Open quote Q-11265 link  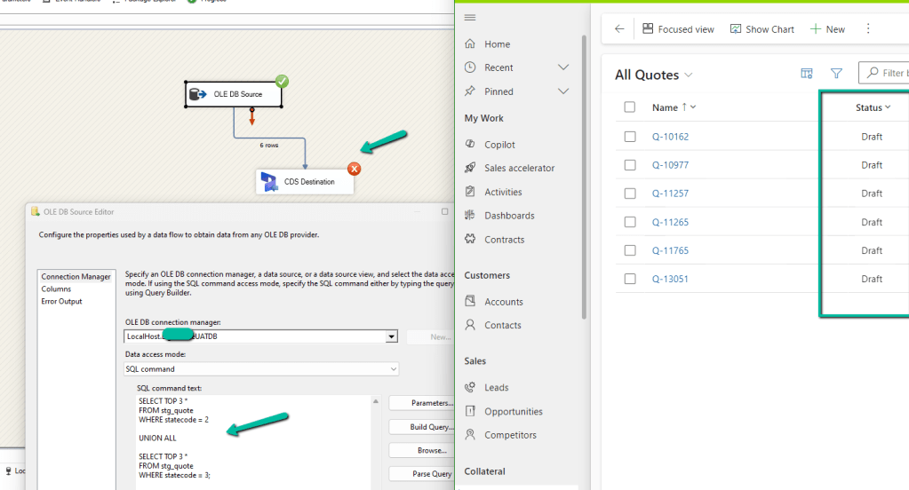[x=670, y=222]
